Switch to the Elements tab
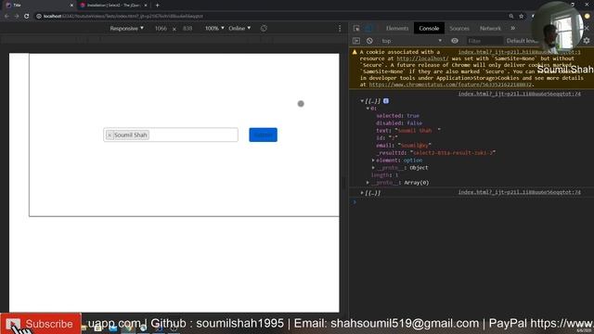The height and width of the screenshot is (334, 594). pos(397,29)
